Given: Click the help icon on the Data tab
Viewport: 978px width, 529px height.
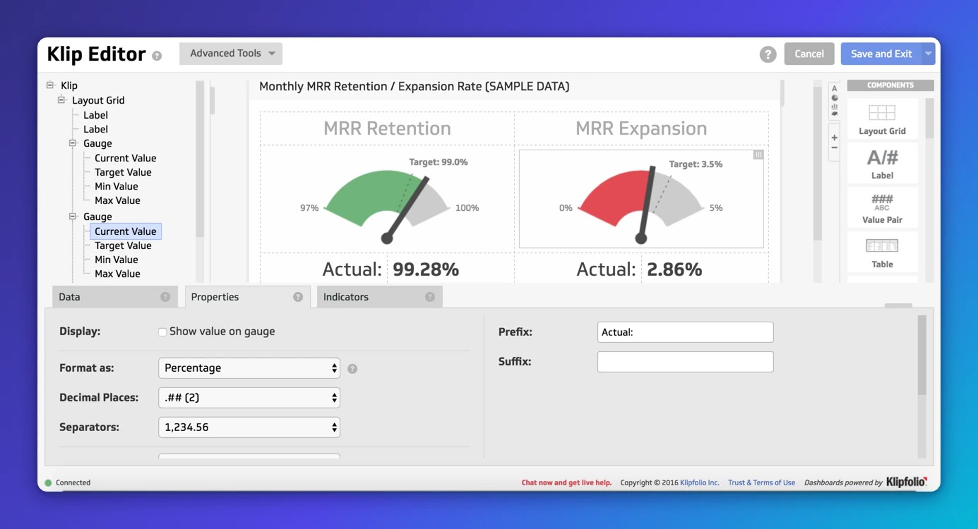Looking at the screenshot, I should point(165,297).
